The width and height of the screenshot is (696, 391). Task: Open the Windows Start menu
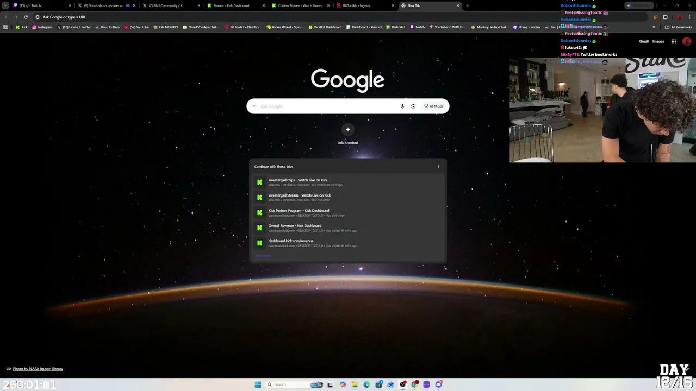pyautogui.click(x=258, y=384)
